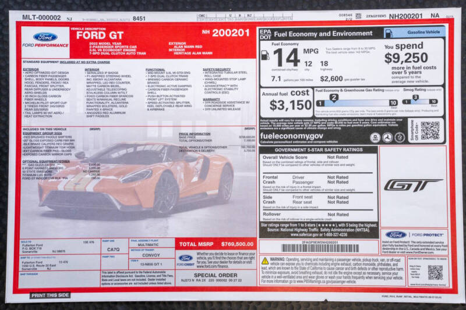Click the $2,600 gas guzzler tax amount

[331, 79]
